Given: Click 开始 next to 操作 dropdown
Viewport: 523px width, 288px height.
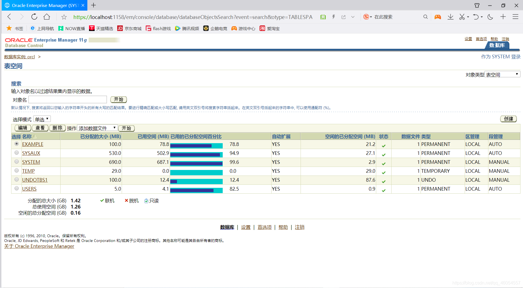Looking at the screenshot, I should click(126, 128).
